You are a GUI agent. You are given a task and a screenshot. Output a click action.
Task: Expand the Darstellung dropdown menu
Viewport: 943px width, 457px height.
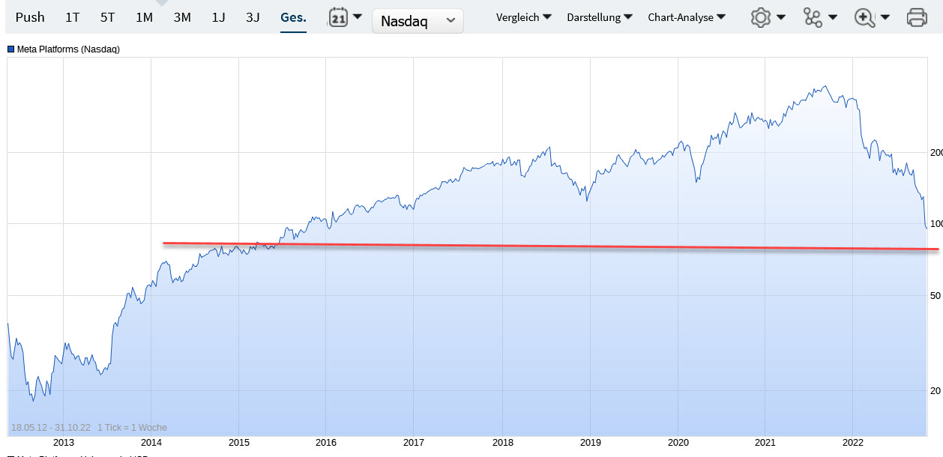pos(600,17)
